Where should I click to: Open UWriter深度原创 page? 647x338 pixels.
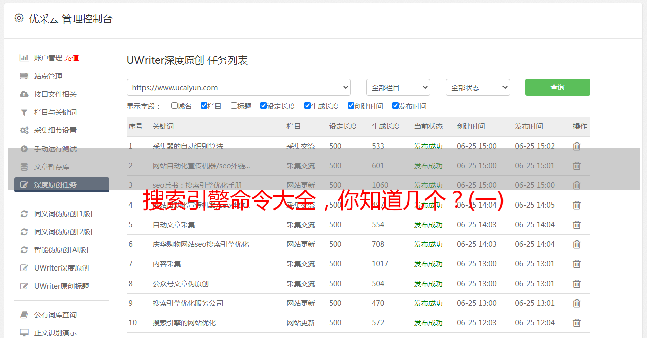[x=61, y=268]
